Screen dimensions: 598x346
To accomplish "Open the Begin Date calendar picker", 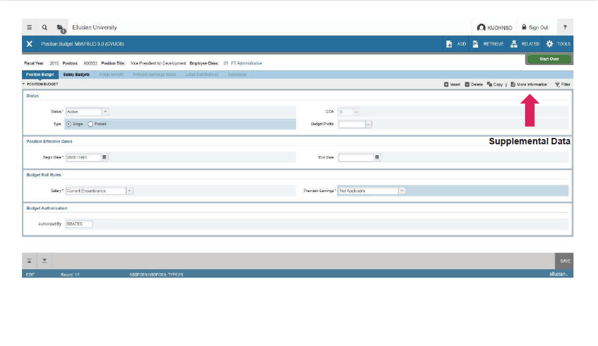I will tap(105, 157).
